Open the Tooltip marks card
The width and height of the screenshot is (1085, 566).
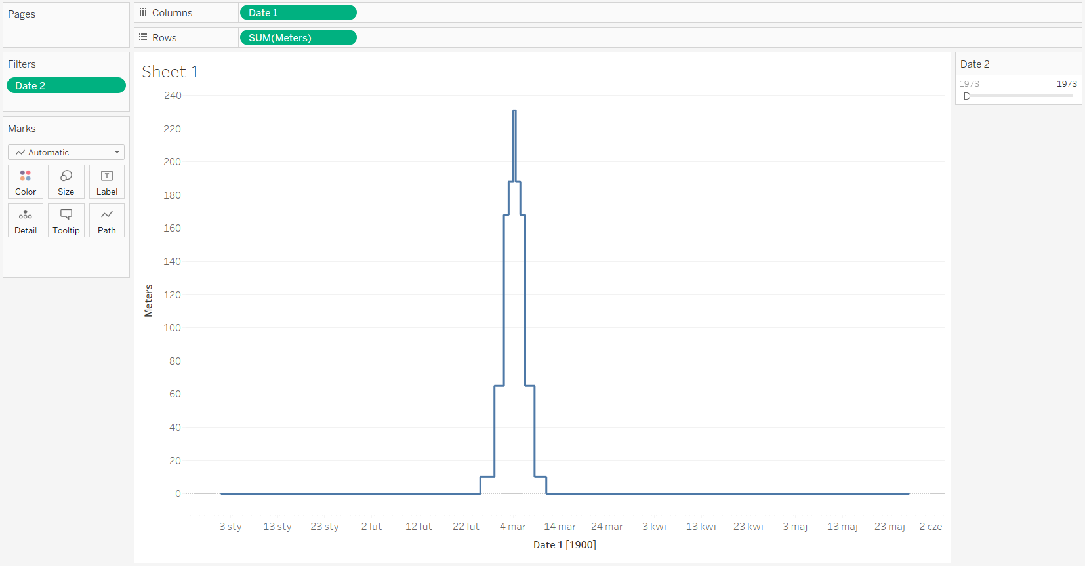(x=66, y=220)
